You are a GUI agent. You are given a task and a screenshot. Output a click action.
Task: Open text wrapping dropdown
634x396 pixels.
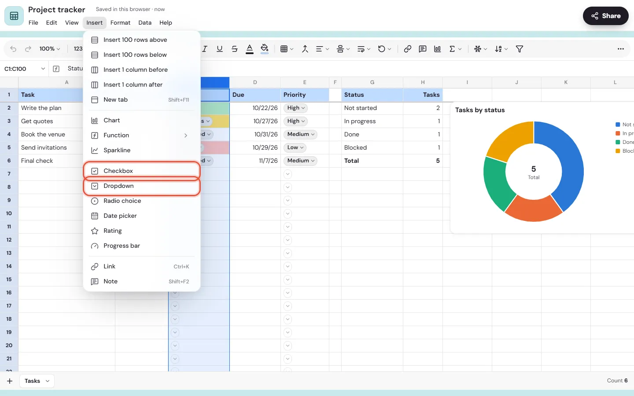tap(364, 49)
